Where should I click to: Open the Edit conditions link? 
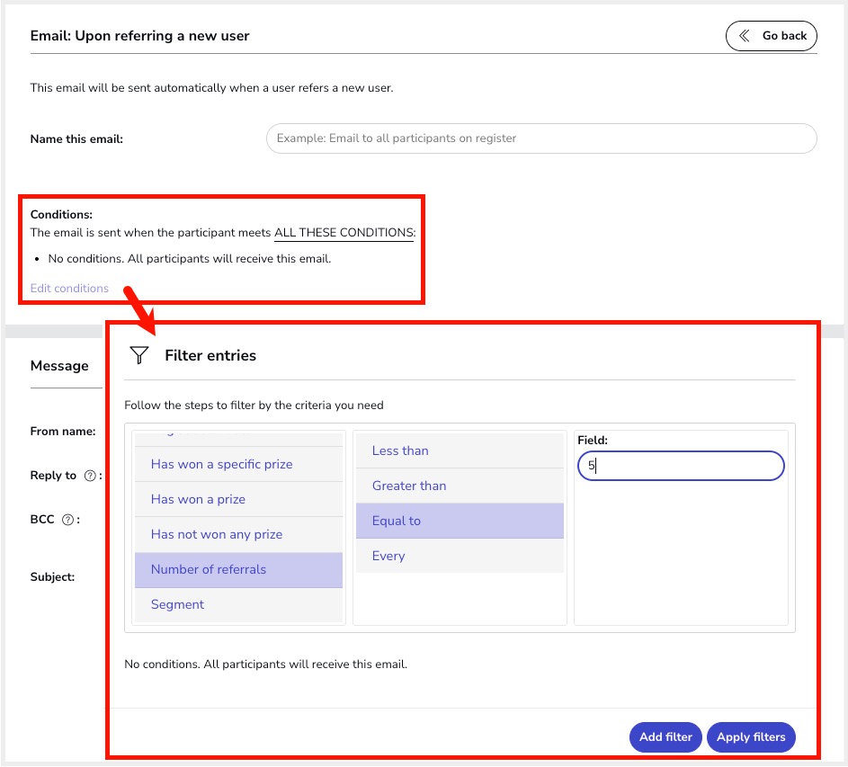pos(69,289)
